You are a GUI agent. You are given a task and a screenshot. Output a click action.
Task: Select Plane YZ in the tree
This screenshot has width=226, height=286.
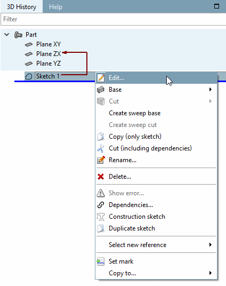pos(49,63)
